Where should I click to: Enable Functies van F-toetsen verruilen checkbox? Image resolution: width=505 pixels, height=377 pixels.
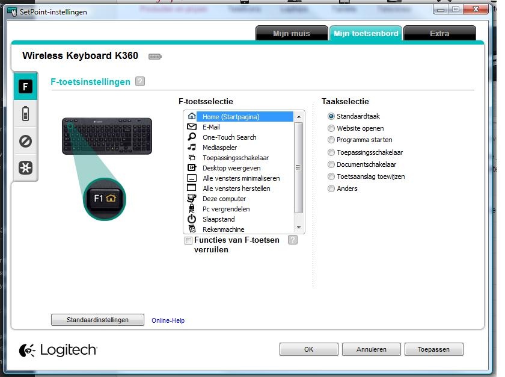188,240
